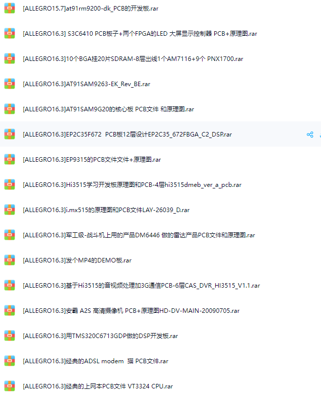Click the archive icon for VT3324 CPU file

[10, 386]
